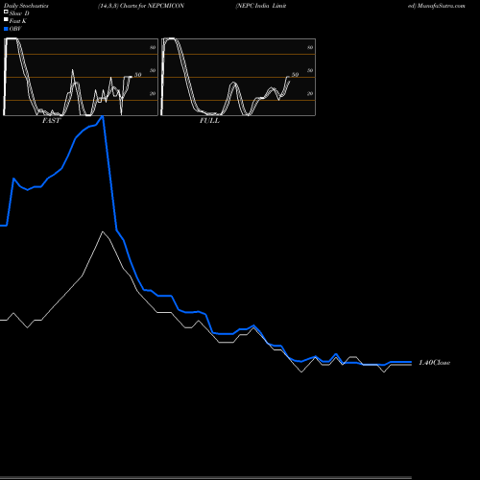Click the Slow D legend swatch

[x=6, y=12]
